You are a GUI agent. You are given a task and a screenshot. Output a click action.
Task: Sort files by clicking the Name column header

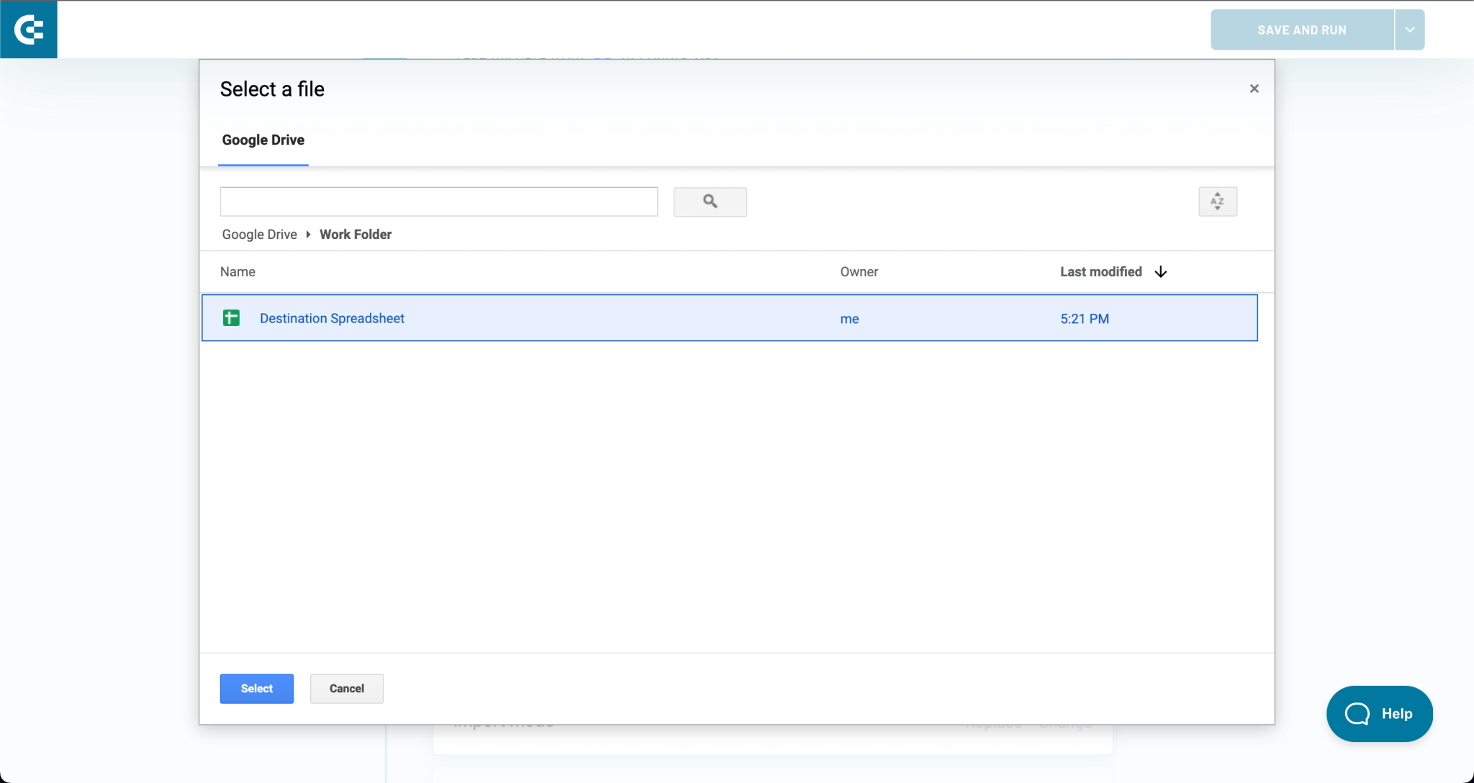[238, 271]
